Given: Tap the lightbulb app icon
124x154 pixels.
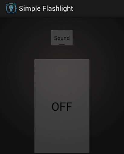Looking at the screenshot, I should (11, 8).
